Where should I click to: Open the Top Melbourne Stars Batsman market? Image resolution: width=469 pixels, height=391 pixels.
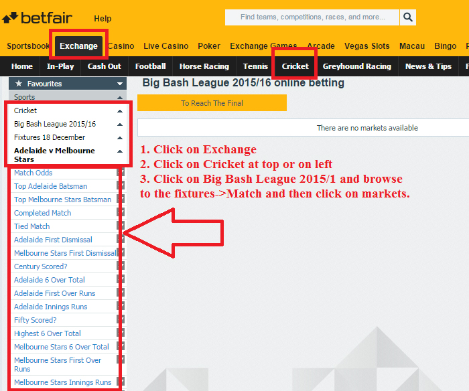62,200
